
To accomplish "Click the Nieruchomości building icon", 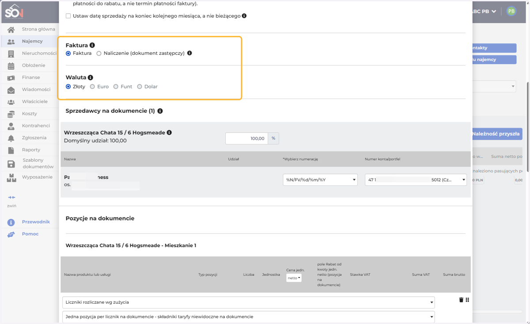I will point(11,53).
